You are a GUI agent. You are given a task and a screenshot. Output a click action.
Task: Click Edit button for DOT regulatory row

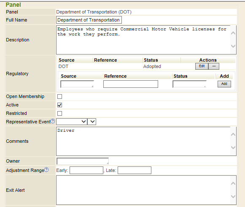[x=202, y=66]
